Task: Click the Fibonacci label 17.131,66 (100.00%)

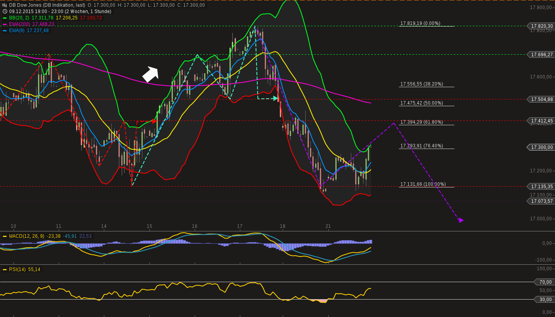Action: pyautogui.click(x=423, y=184)
